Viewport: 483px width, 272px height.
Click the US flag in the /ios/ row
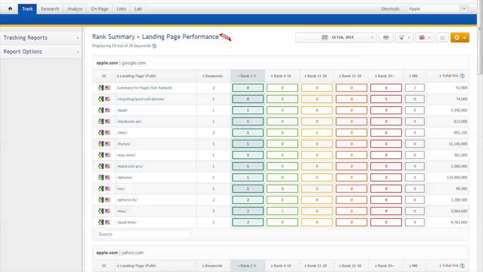pos(108,189)
